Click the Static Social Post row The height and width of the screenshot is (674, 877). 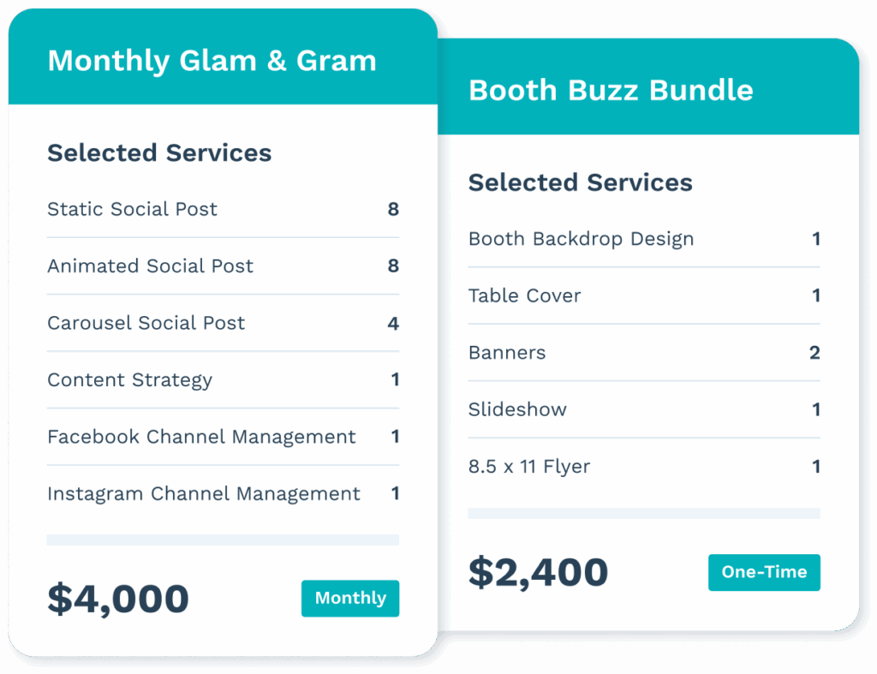pyautogui.click(x=223, y=209)
